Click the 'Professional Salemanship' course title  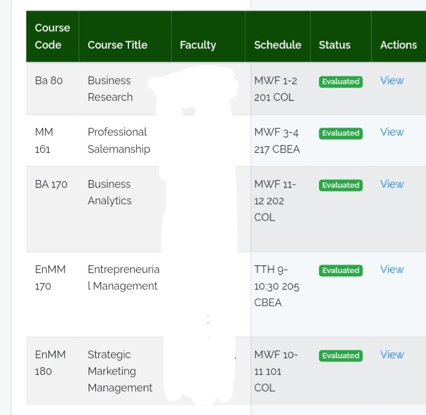click(119, 140)
